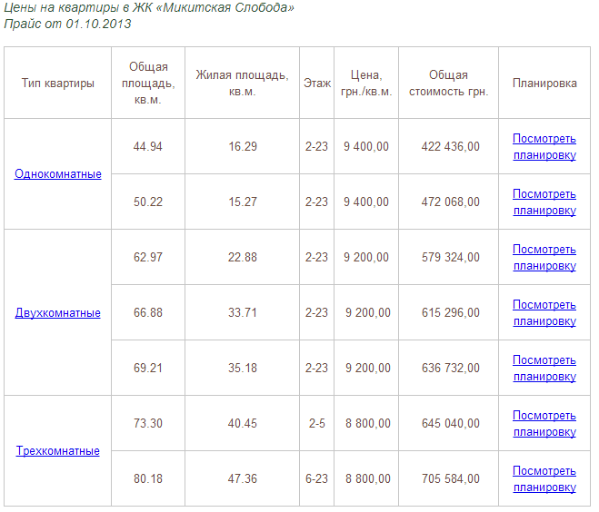Select the total area value 73.30
Viewport: 599px width, 512px height.
click(x=148, y=423)
